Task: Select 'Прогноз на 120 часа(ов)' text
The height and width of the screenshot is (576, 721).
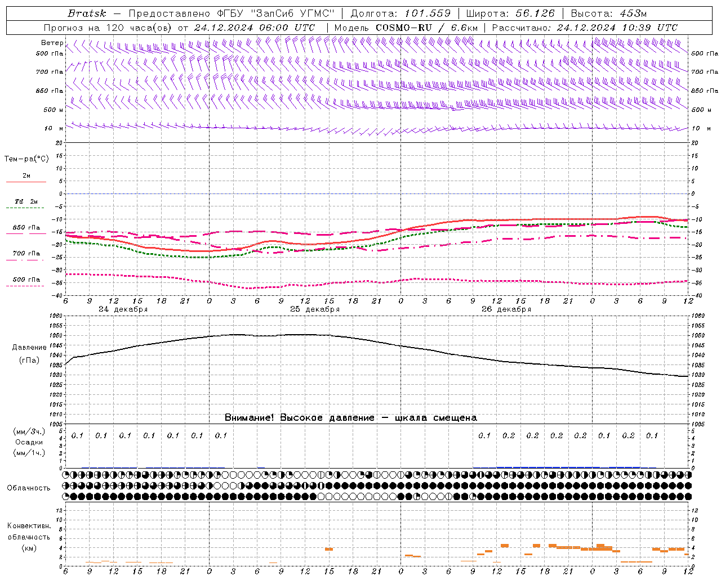Action: 108,28
